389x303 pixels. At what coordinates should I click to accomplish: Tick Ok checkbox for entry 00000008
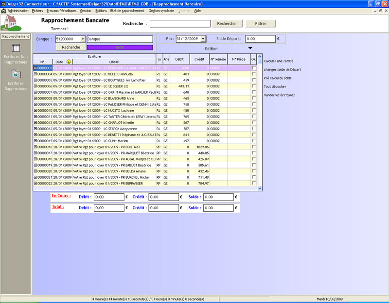click(x=254, y=98)
